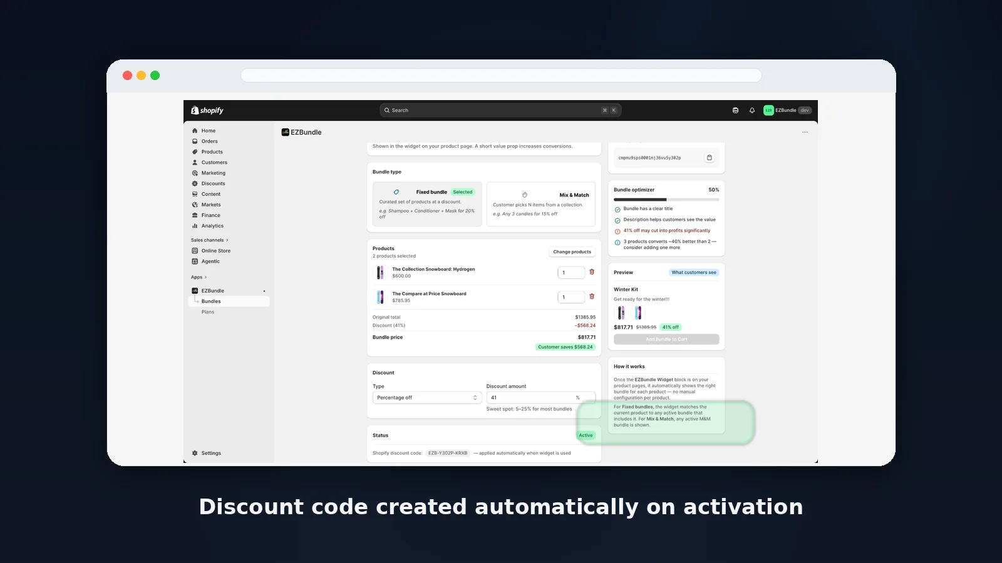Click the Analytics bar chart icon
Viewport: 1002px width, 563px height.
195,226
